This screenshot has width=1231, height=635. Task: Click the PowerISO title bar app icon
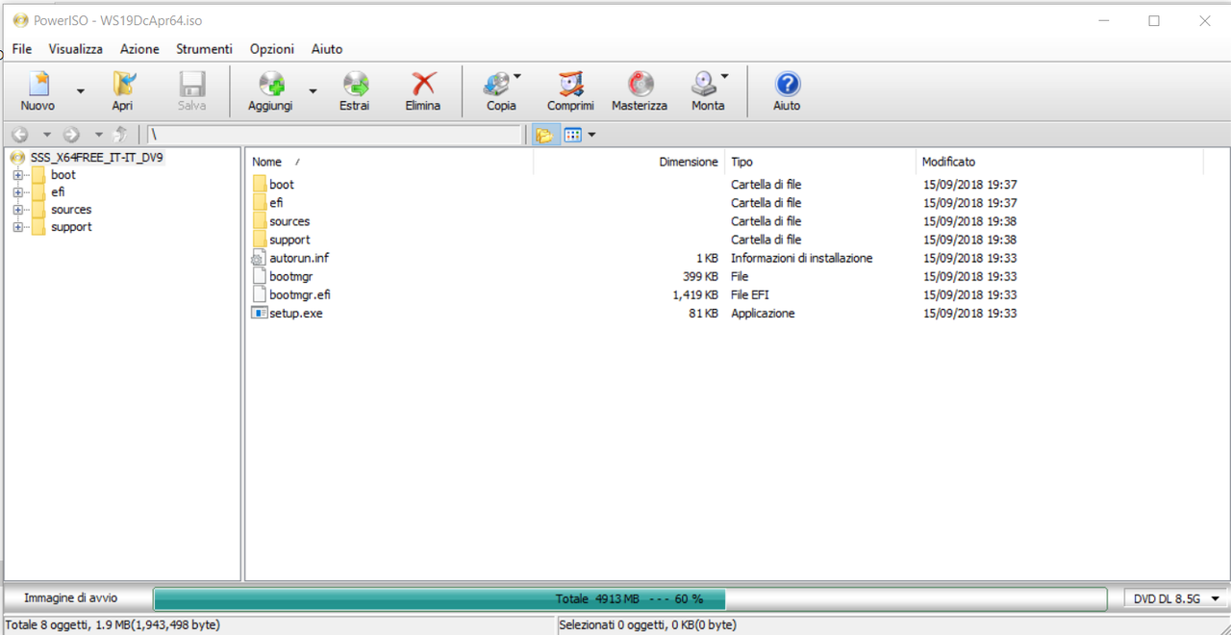[x=20, y=20]
